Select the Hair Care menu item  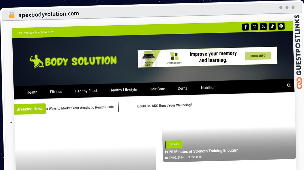tap(157, 89)
